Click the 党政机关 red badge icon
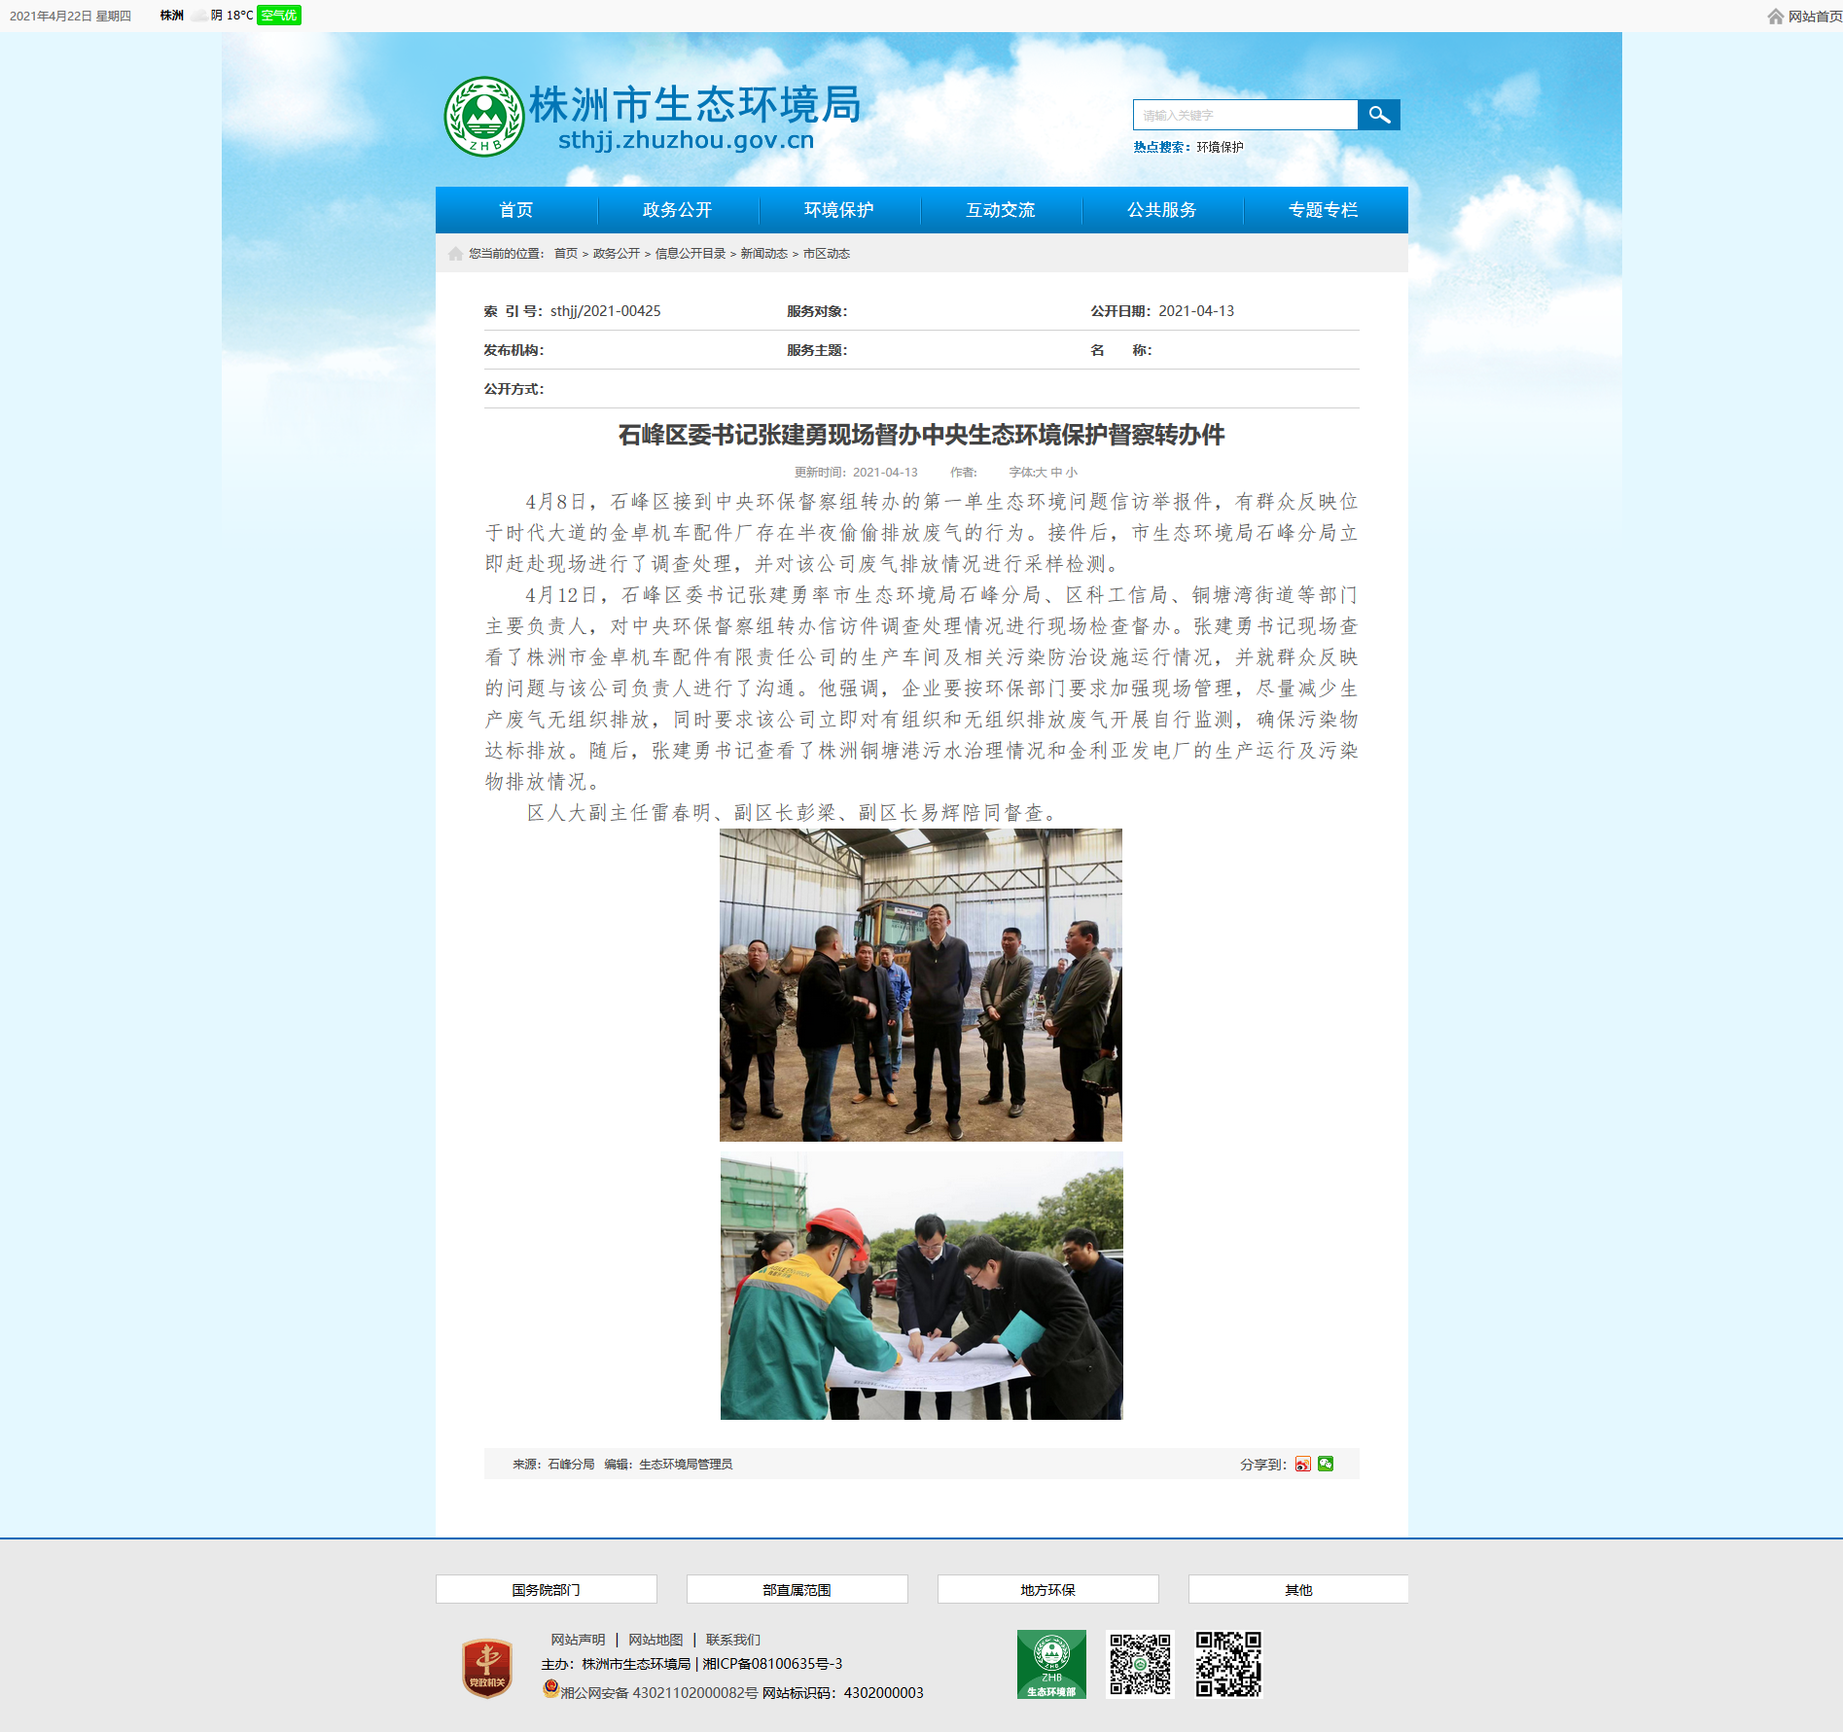Screen dimensions: 1843x1732 487,1668
